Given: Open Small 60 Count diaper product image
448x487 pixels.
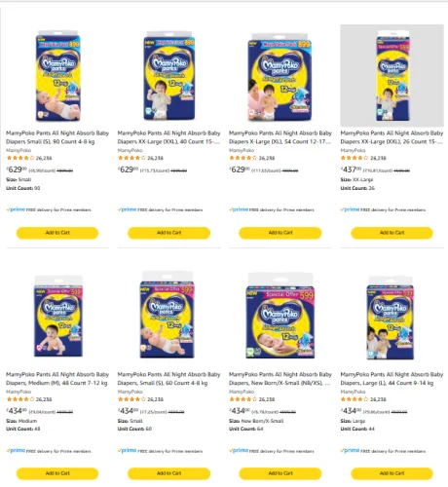Looking at the screenshot, I should click(167, 315).
